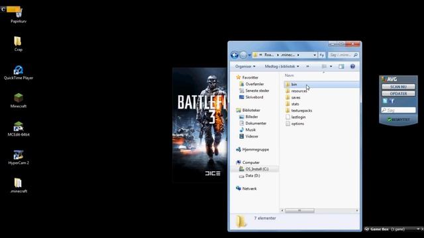Select the Favoritter navigation entry

click(247, 77)
